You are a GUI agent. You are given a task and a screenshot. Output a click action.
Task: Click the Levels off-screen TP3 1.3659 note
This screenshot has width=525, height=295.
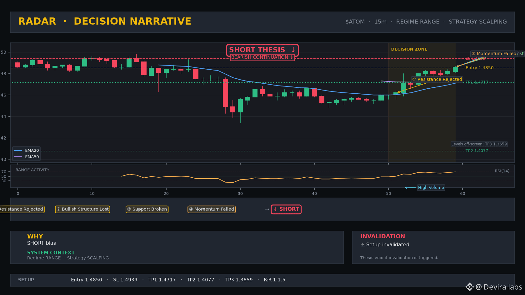pyautogui.click(x=479, y=144)
